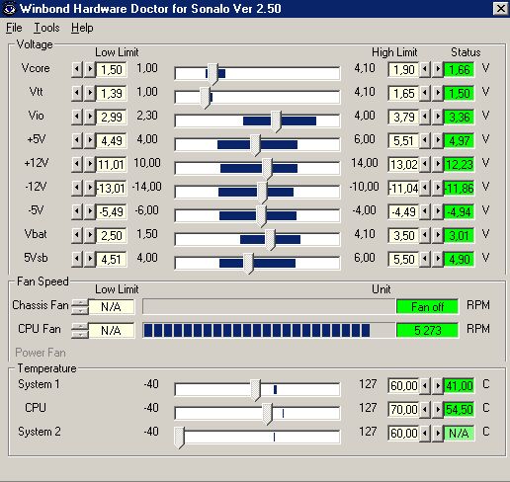Increase +5V high limit with right arrow
Image resolution: width=510 pixels, height=482 pixels.
click(x=438, y=140)
